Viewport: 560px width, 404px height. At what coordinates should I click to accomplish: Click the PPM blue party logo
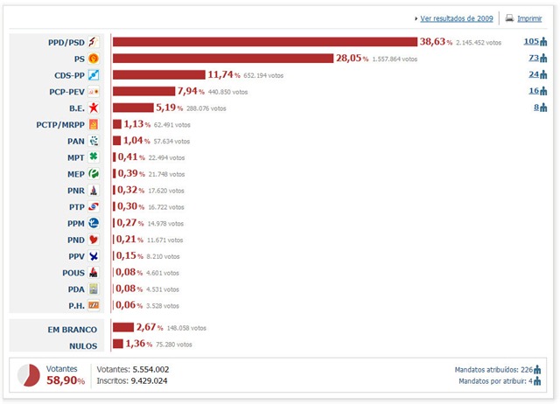tap(94, 223)
